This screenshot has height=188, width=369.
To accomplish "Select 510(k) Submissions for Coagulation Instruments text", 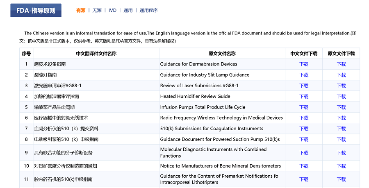I will pos(212,129).
